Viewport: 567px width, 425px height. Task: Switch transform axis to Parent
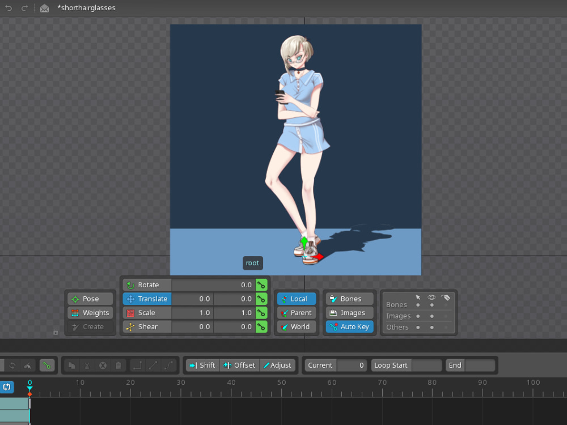pyautogui.click(x=296, y=312)
